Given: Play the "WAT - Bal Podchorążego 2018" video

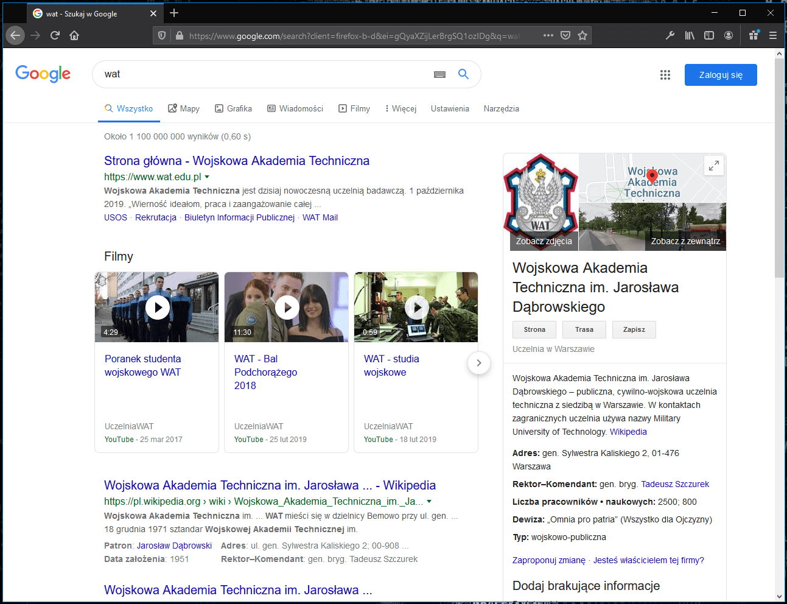Looking at the screenshot, I should (x=286, y=307).
